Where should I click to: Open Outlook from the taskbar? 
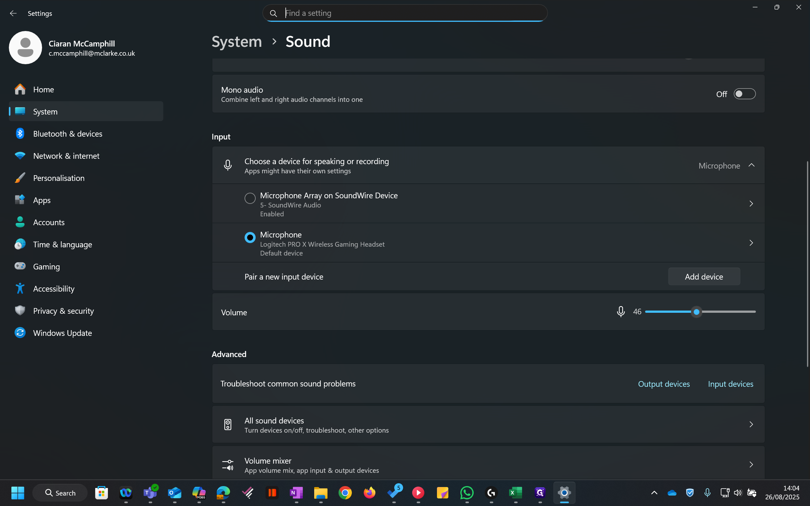(174, 493)
